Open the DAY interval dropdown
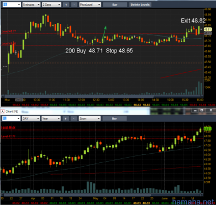 pyautogui.click(x=31, y=118)
